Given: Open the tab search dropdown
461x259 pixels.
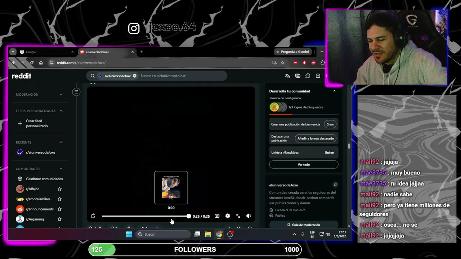Looking at the screenshot, I should [x=13, y=52].
